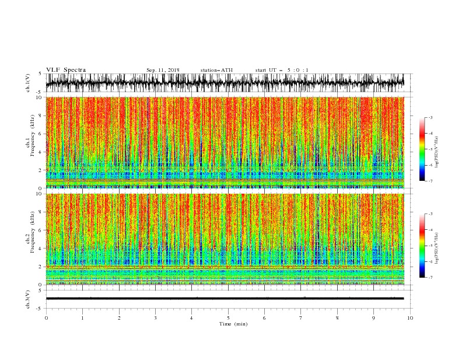
Task: Click the "9" tick on the time axis
Action: coord(373,318)
